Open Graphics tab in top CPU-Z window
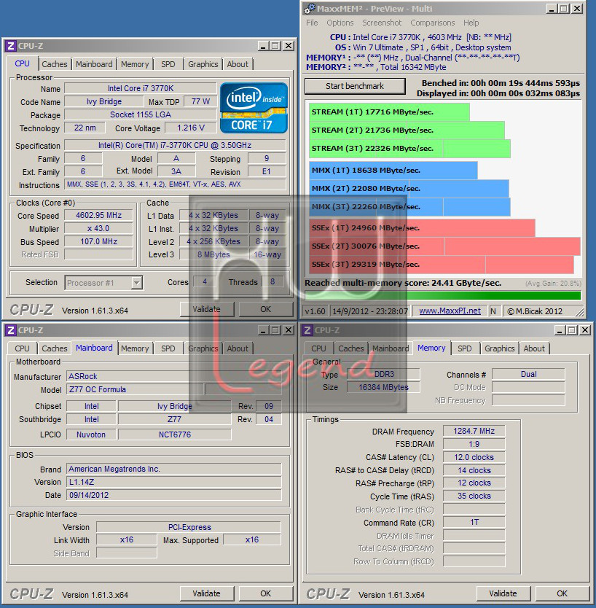Viewport: 596px width, 608px height. 203,64
